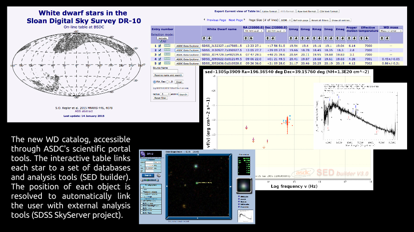Sort Proper motion column descending

coord(354,38)
